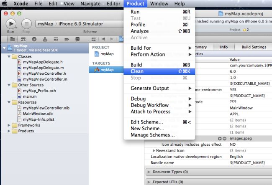
Task: Open the Breakpoint navigator icon
Action: tap(67, 39)
